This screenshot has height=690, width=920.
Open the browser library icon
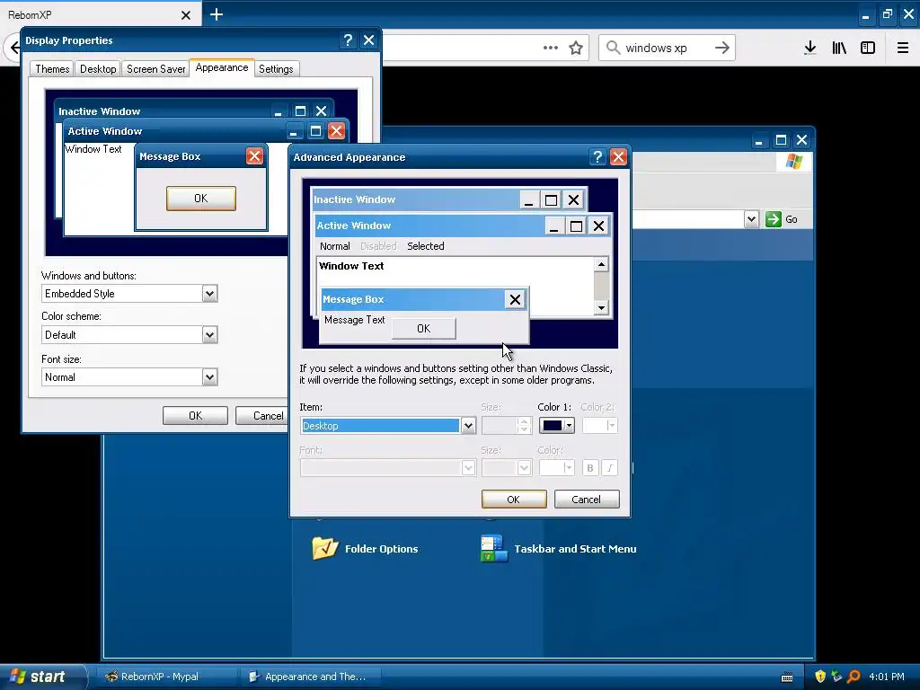tap(839, 48)
